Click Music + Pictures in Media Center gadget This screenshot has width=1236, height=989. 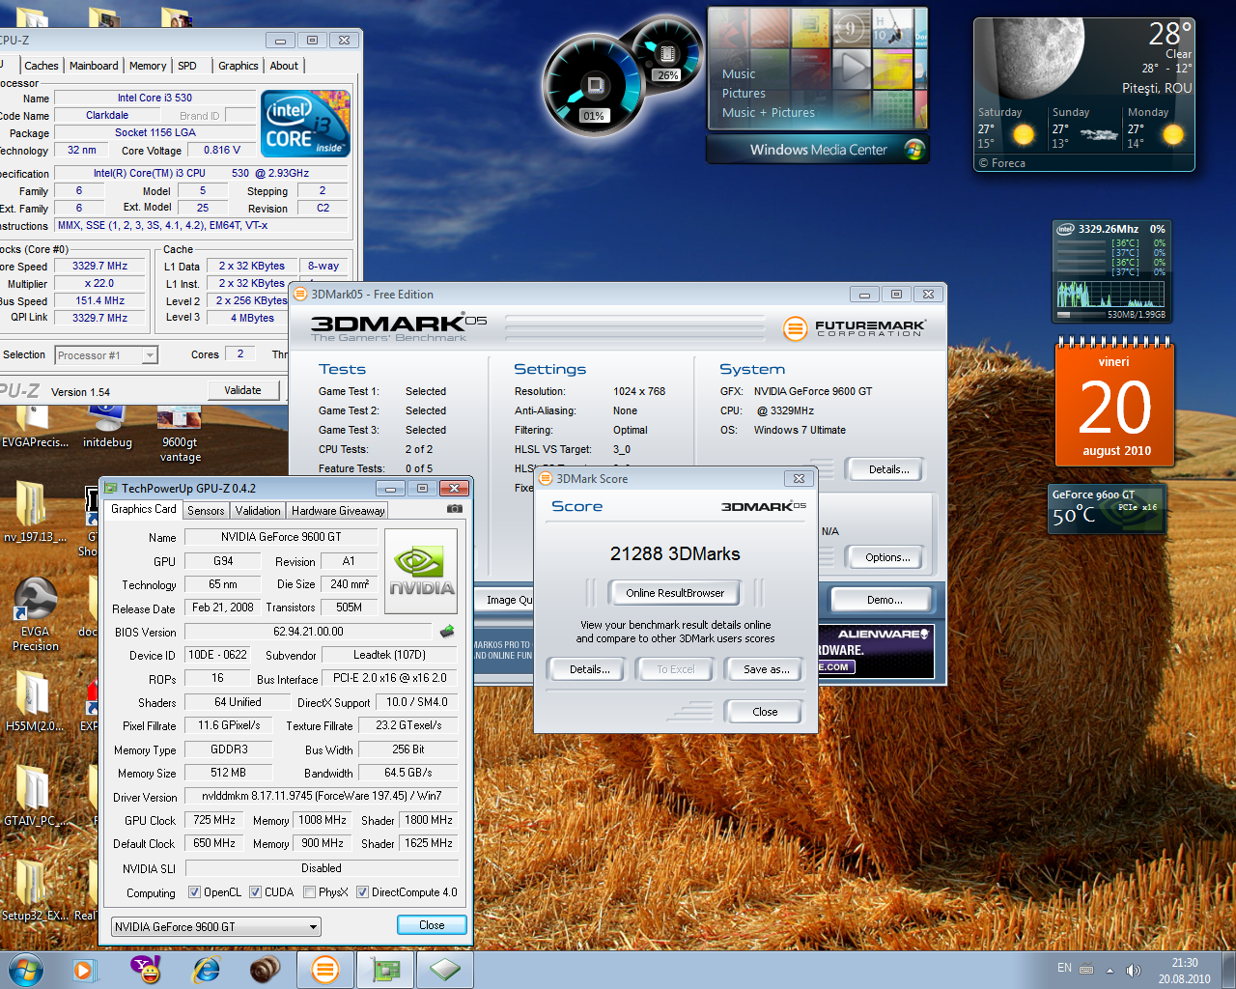[769, 113]
